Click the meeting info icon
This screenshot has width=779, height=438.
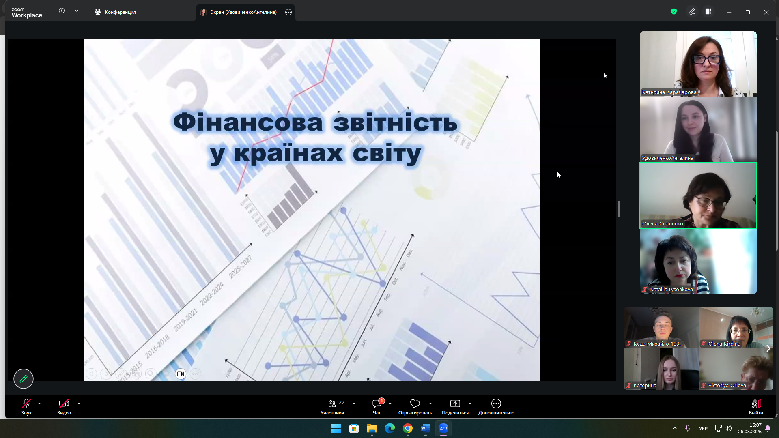pos(62,11)
